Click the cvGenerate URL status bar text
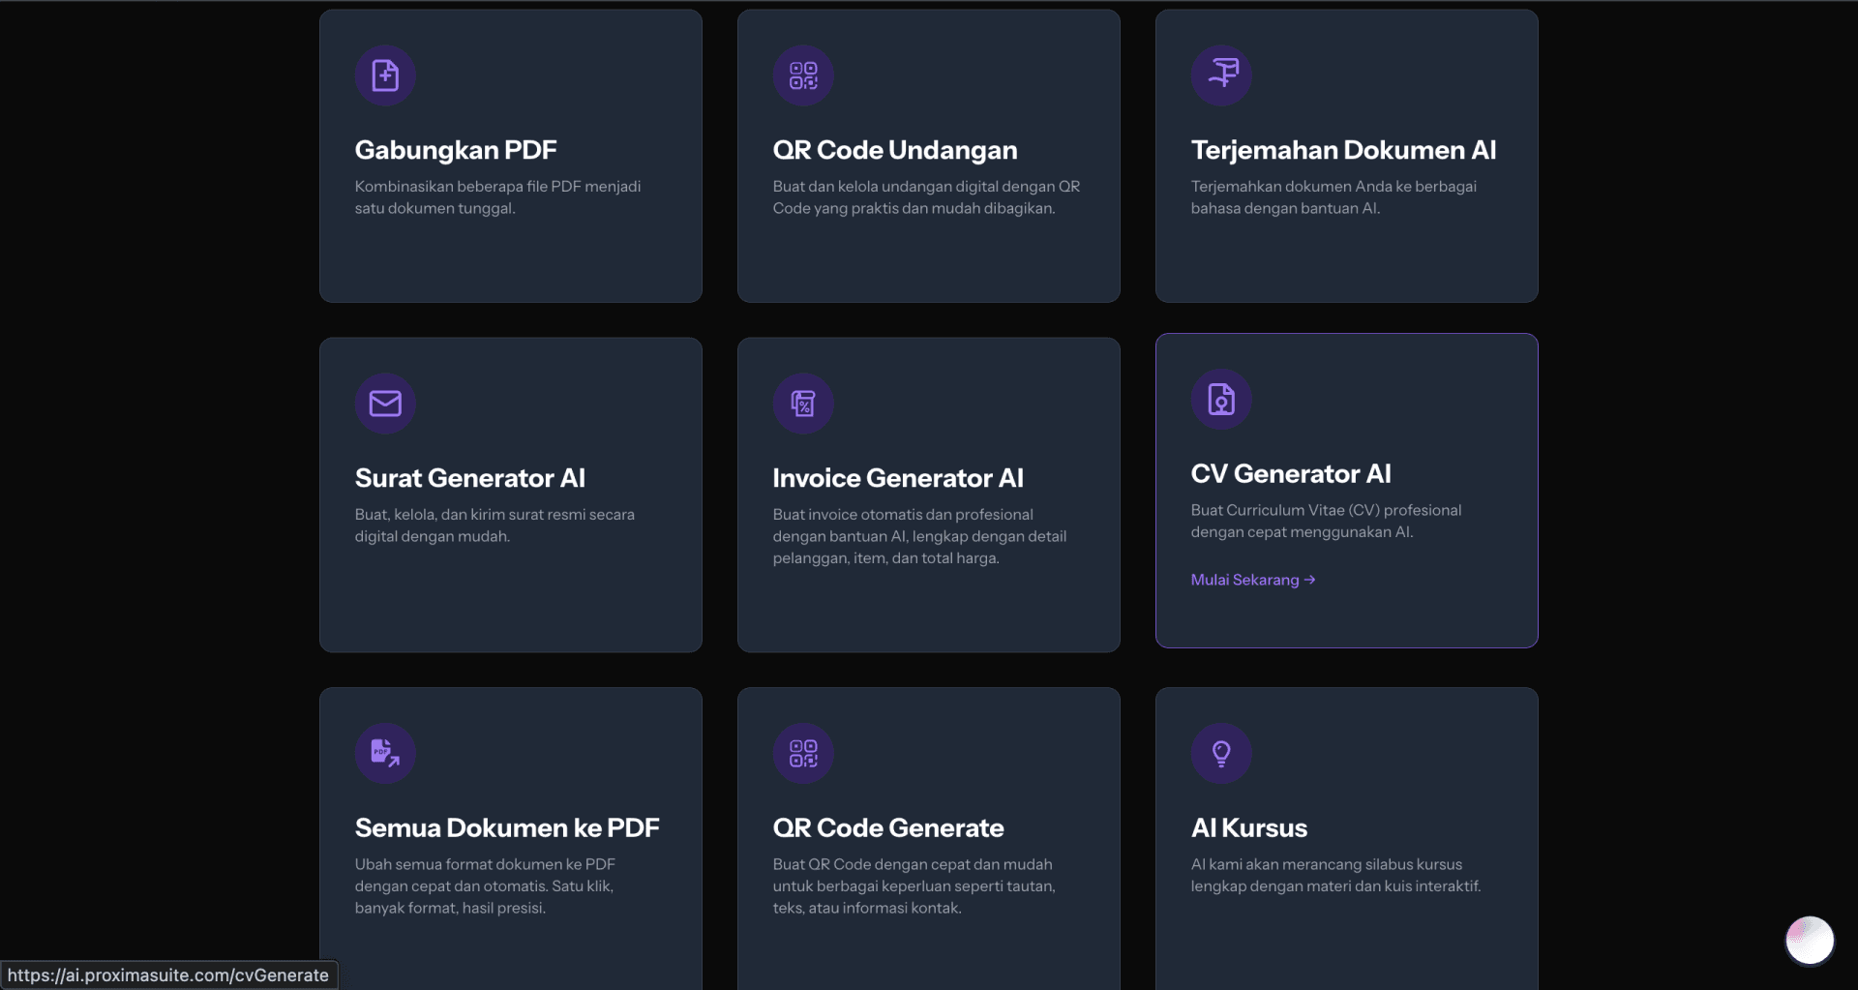The height and width of the screenshot is (990, 1858). click(168, 975)
